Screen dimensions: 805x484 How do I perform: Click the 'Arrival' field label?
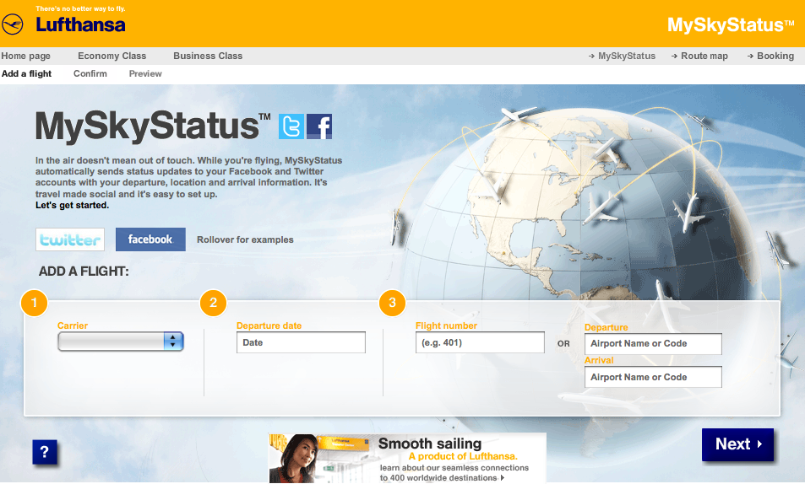(599, 360)
